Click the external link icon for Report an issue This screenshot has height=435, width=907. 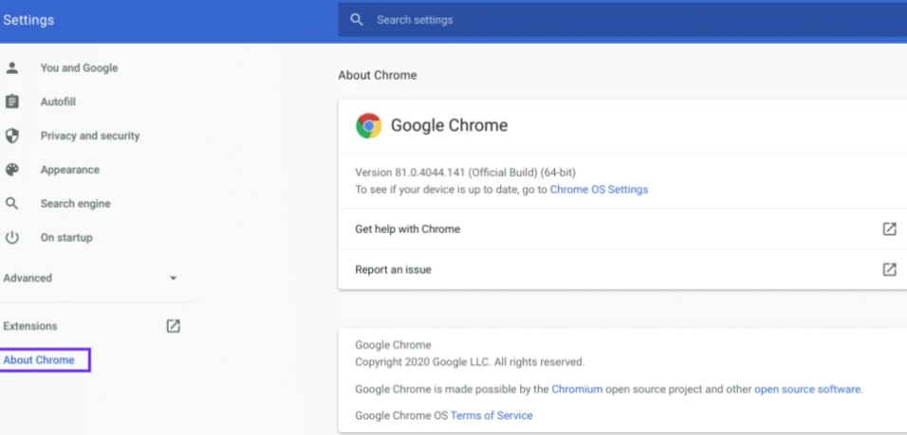tap(889, 269)
